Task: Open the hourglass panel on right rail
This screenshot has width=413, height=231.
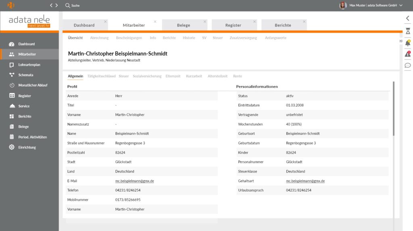Action: click(408, 31)
